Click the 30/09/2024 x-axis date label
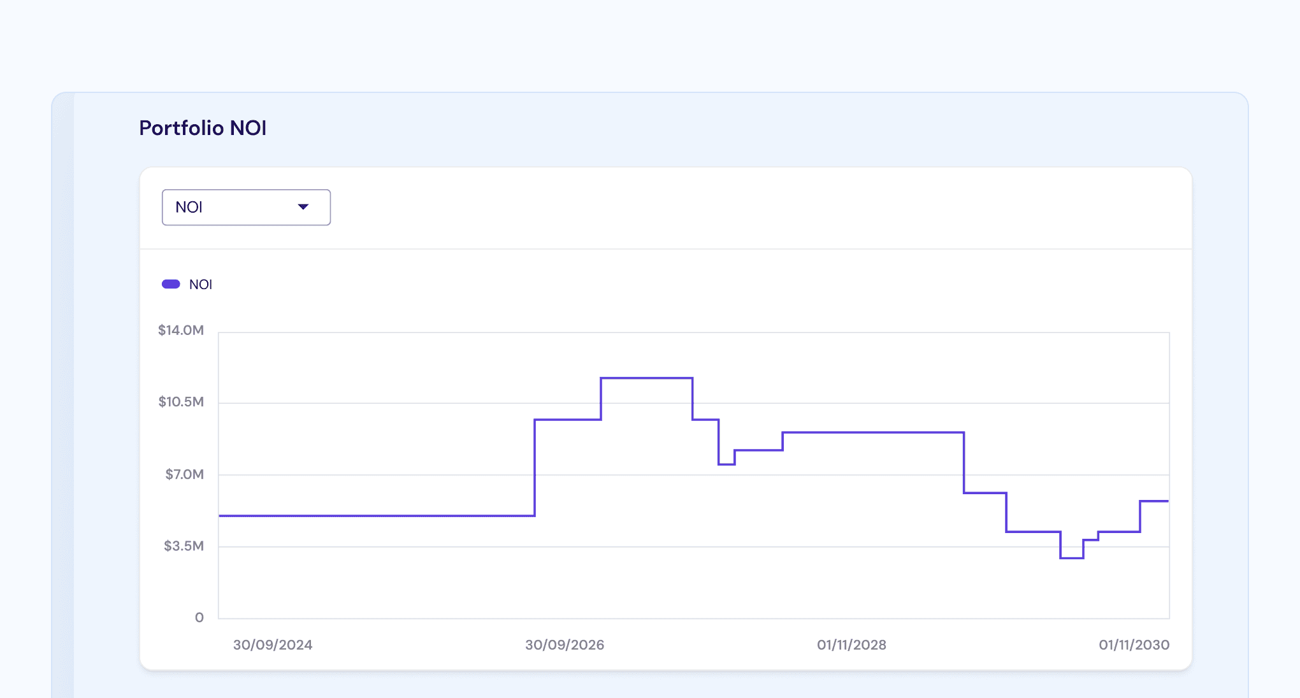Screen dimensions: 1300x698 click(x=273, y=645)
